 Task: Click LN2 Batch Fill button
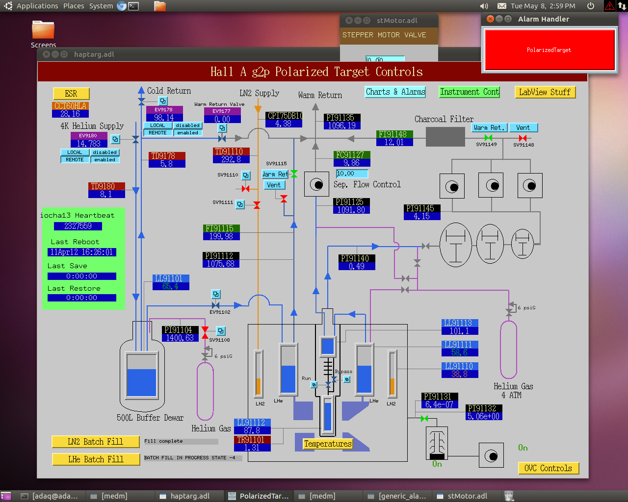coord(96,442)
